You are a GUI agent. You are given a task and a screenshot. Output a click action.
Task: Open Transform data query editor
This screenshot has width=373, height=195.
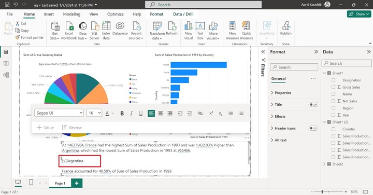coord(157,31)
